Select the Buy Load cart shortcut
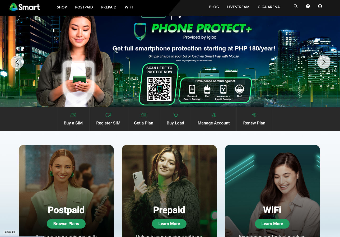The image size is (340, 237). point(175,119)
